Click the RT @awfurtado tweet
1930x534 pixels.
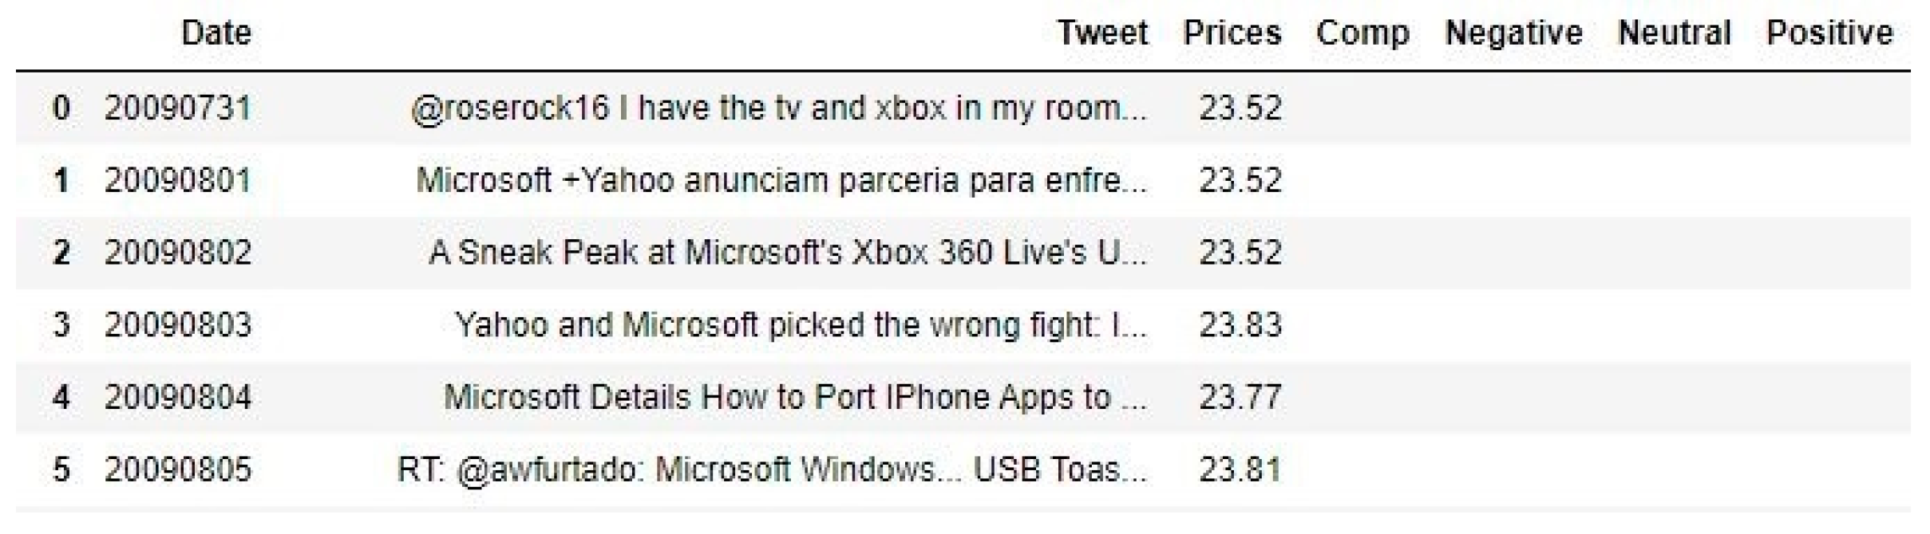pos(772,469)
